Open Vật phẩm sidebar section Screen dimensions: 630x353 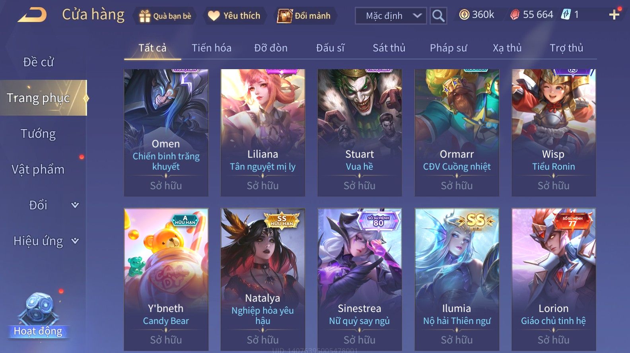click(x=38, y=169)
